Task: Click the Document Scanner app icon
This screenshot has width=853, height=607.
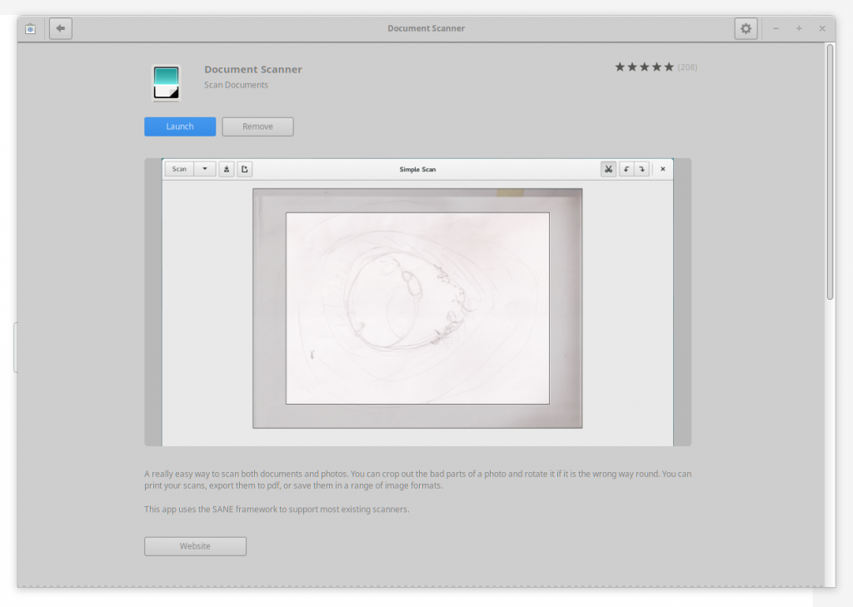Action: [x=166, y=83]
